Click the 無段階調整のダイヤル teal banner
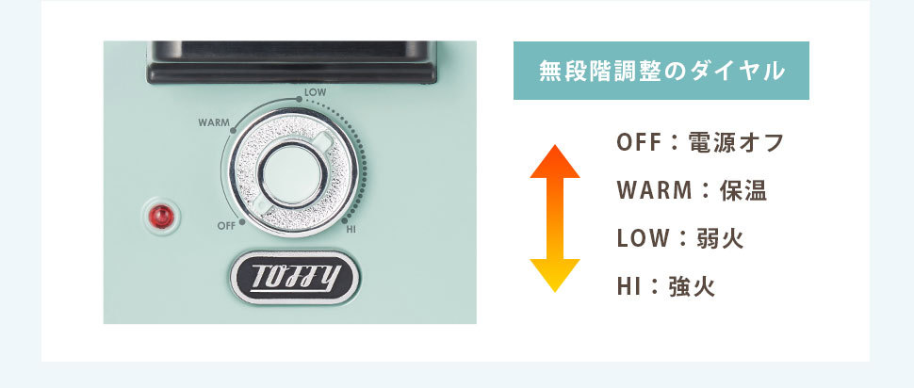 click(661, 71)
